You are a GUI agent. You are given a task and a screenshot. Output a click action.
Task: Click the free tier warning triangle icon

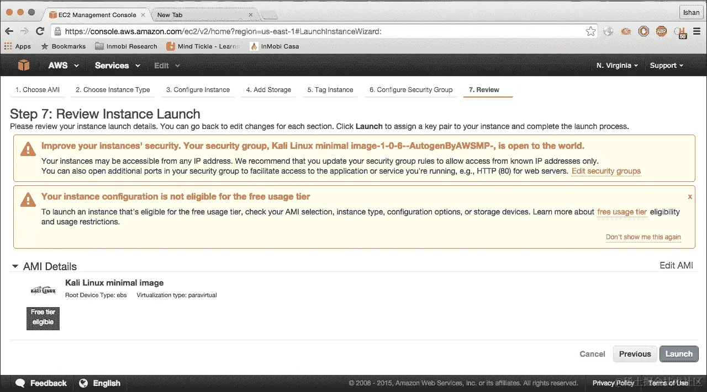coord(28,199)
